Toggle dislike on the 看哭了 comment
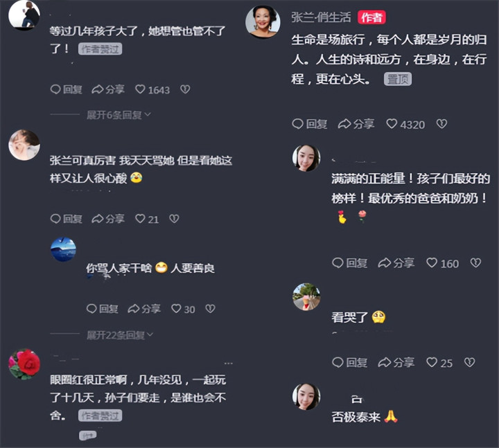 469,362
